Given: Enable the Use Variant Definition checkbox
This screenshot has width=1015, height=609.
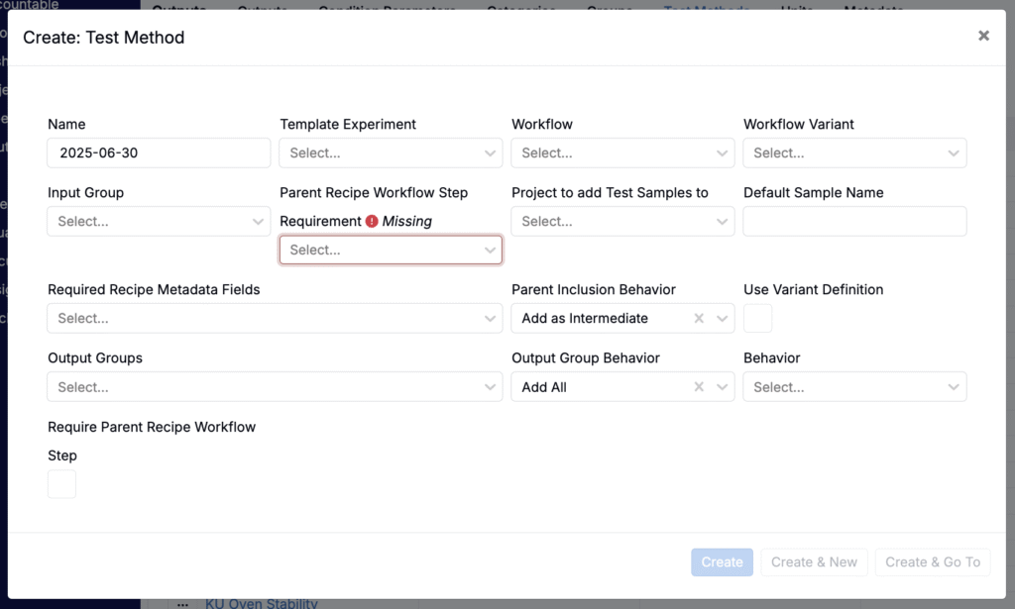Looking at the screenshot, I should tap(757, 319).
